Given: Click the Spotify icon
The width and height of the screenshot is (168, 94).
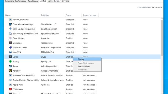Looking at the screenshot, I should click(10, 62).
